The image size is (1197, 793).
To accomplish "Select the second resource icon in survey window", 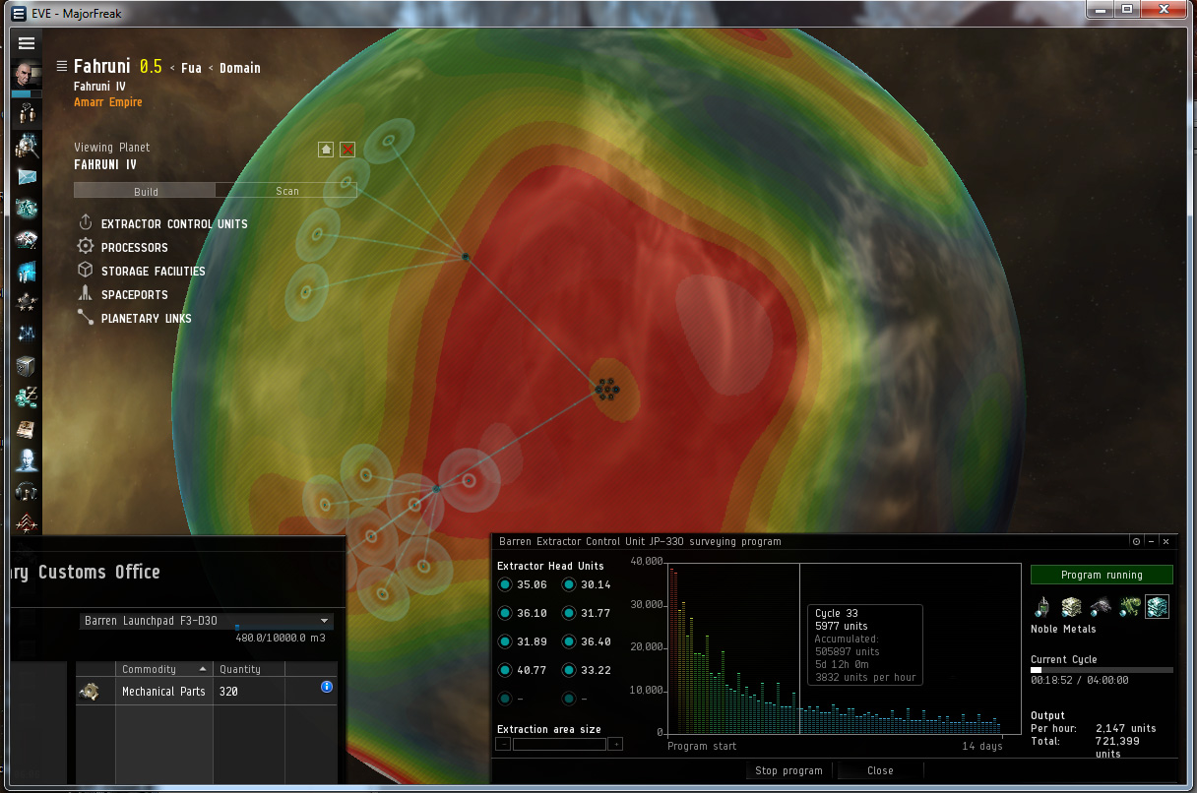I will pyautogui.click(x=1071, y=607).
